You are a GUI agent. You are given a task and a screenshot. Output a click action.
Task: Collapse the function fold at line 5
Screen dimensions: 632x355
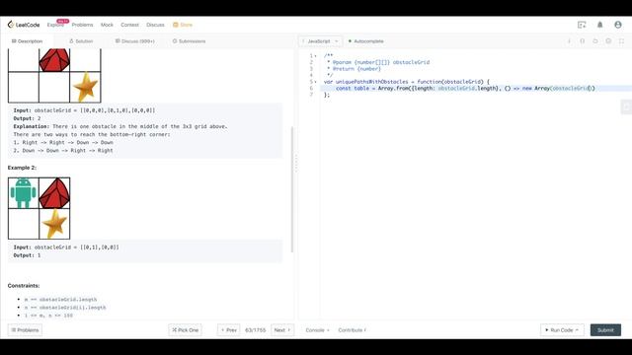click(316, 82)
